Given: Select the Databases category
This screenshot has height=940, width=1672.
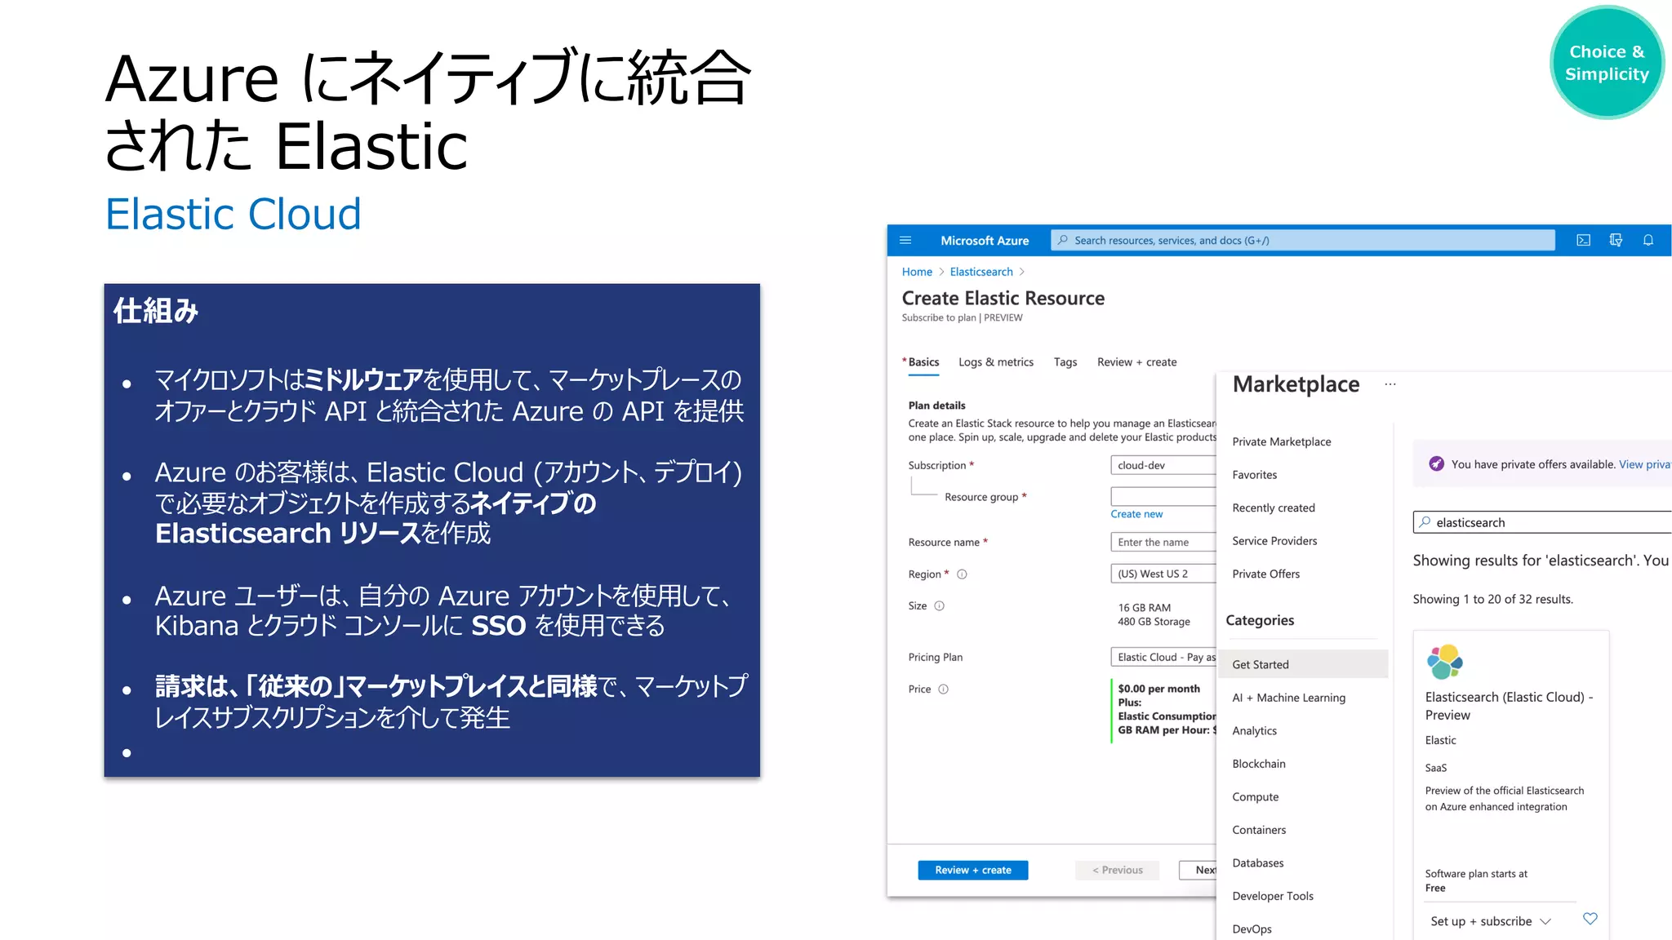Looking at the screenshot, I should click(x=1257, y=863).
